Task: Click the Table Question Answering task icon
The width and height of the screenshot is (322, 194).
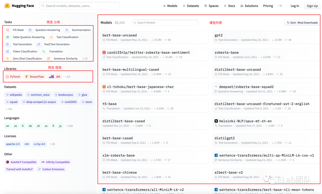Action: [x=7, y=37]
